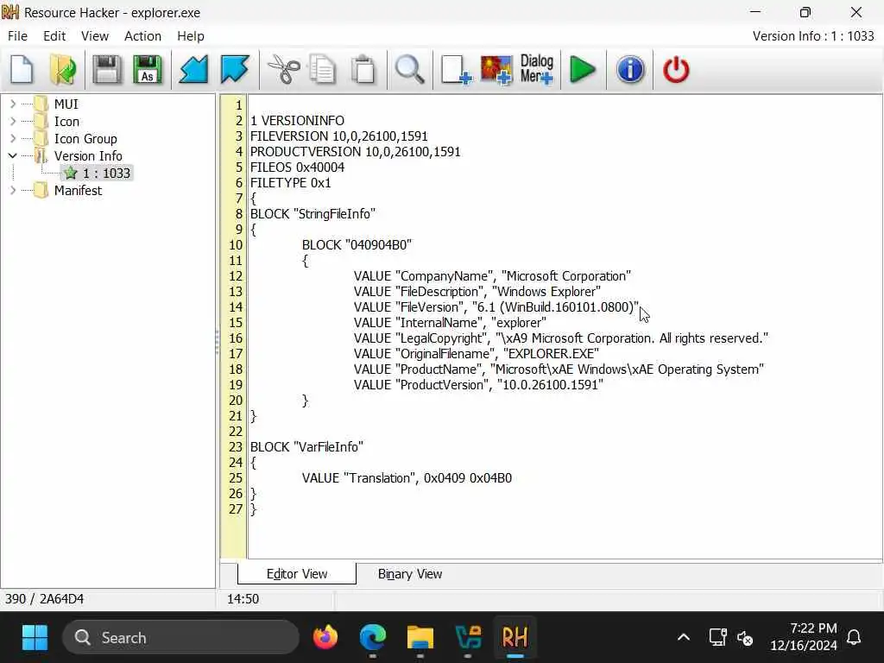Click the red power exit icon

point(676,70)
